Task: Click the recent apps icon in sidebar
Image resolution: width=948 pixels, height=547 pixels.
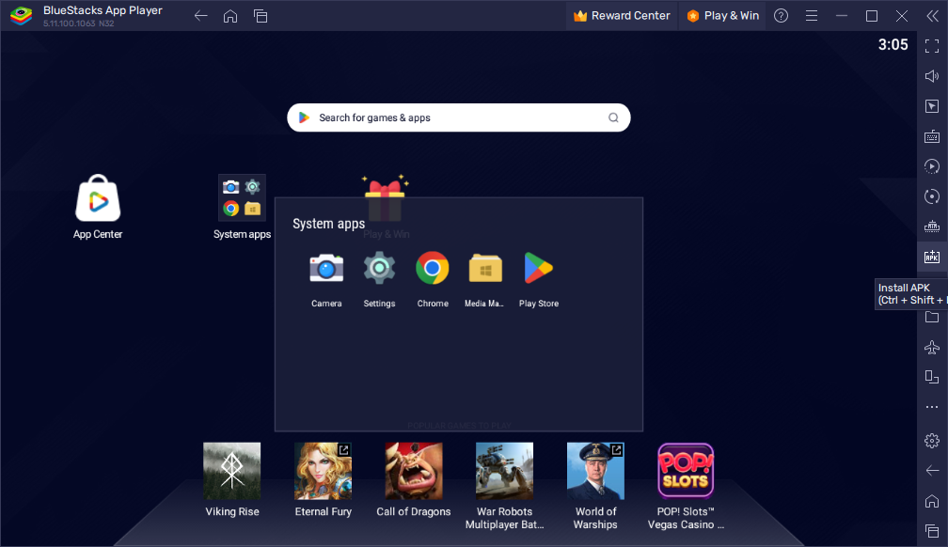Action: (932, 531)
